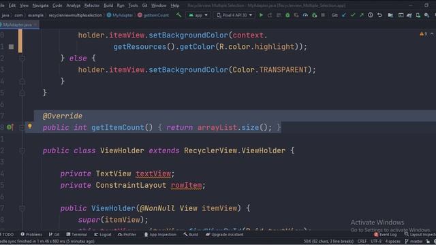Click Apply Changes and Restart Activity icon
This screenshot has width=436, height=245.
click(x=270, y=15)
